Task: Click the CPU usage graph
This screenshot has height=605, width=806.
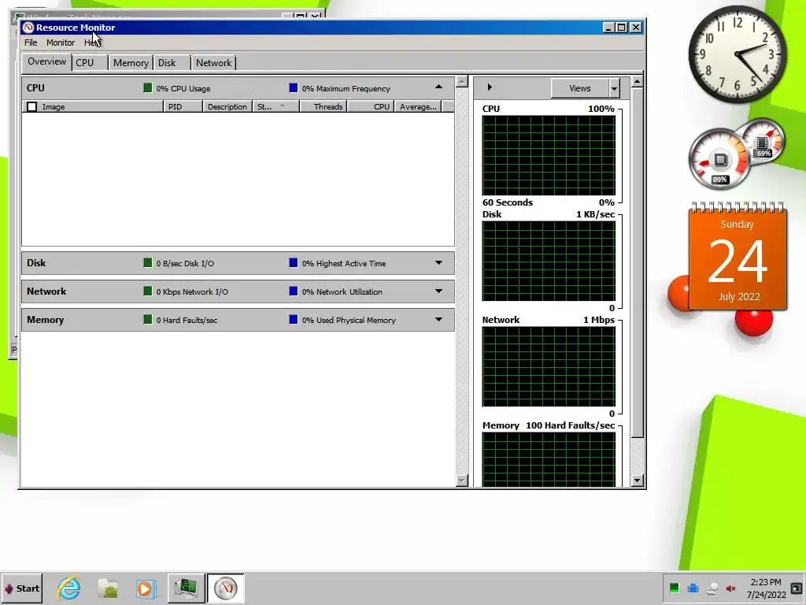Action: click(x=549, y=155)
